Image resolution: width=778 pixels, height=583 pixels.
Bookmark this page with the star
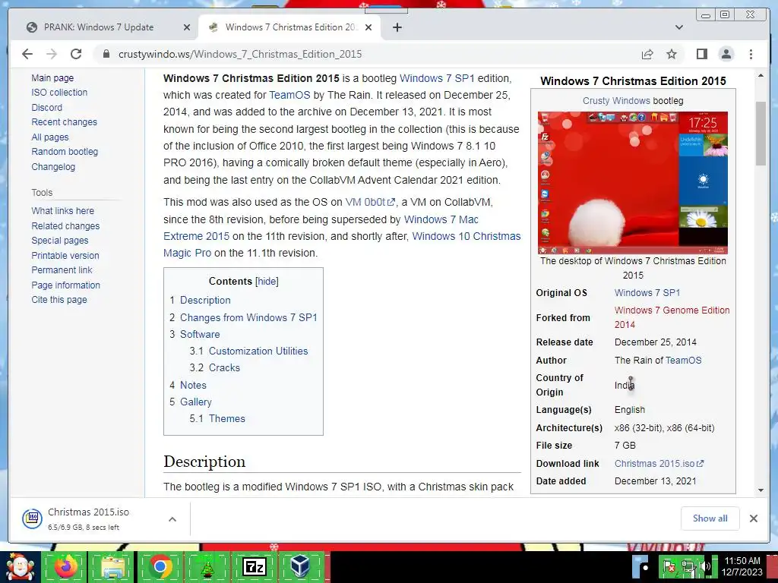coord(672,54)
